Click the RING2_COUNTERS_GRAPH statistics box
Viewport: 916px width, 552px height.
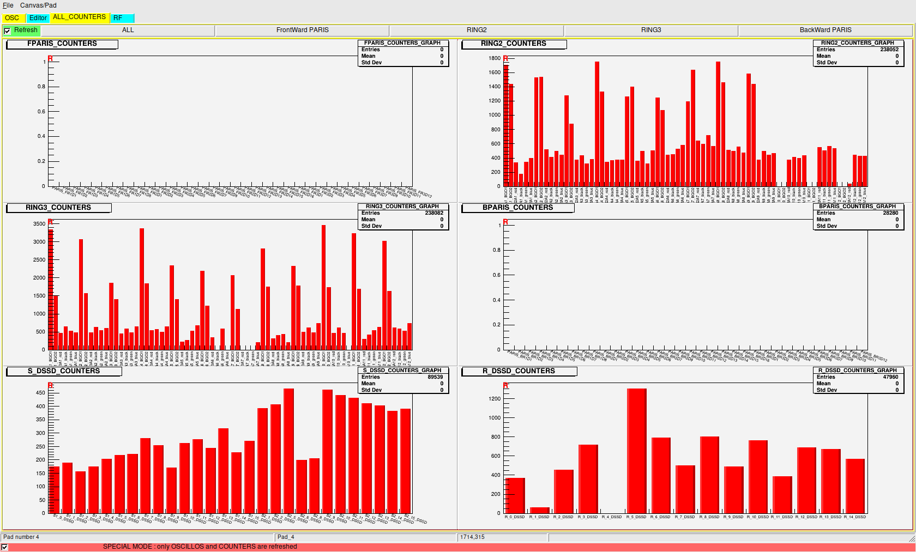(x=858, y=52)
